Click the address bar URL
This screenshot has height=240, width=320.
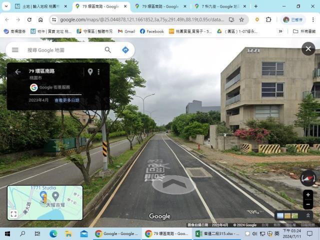(142, 19)
